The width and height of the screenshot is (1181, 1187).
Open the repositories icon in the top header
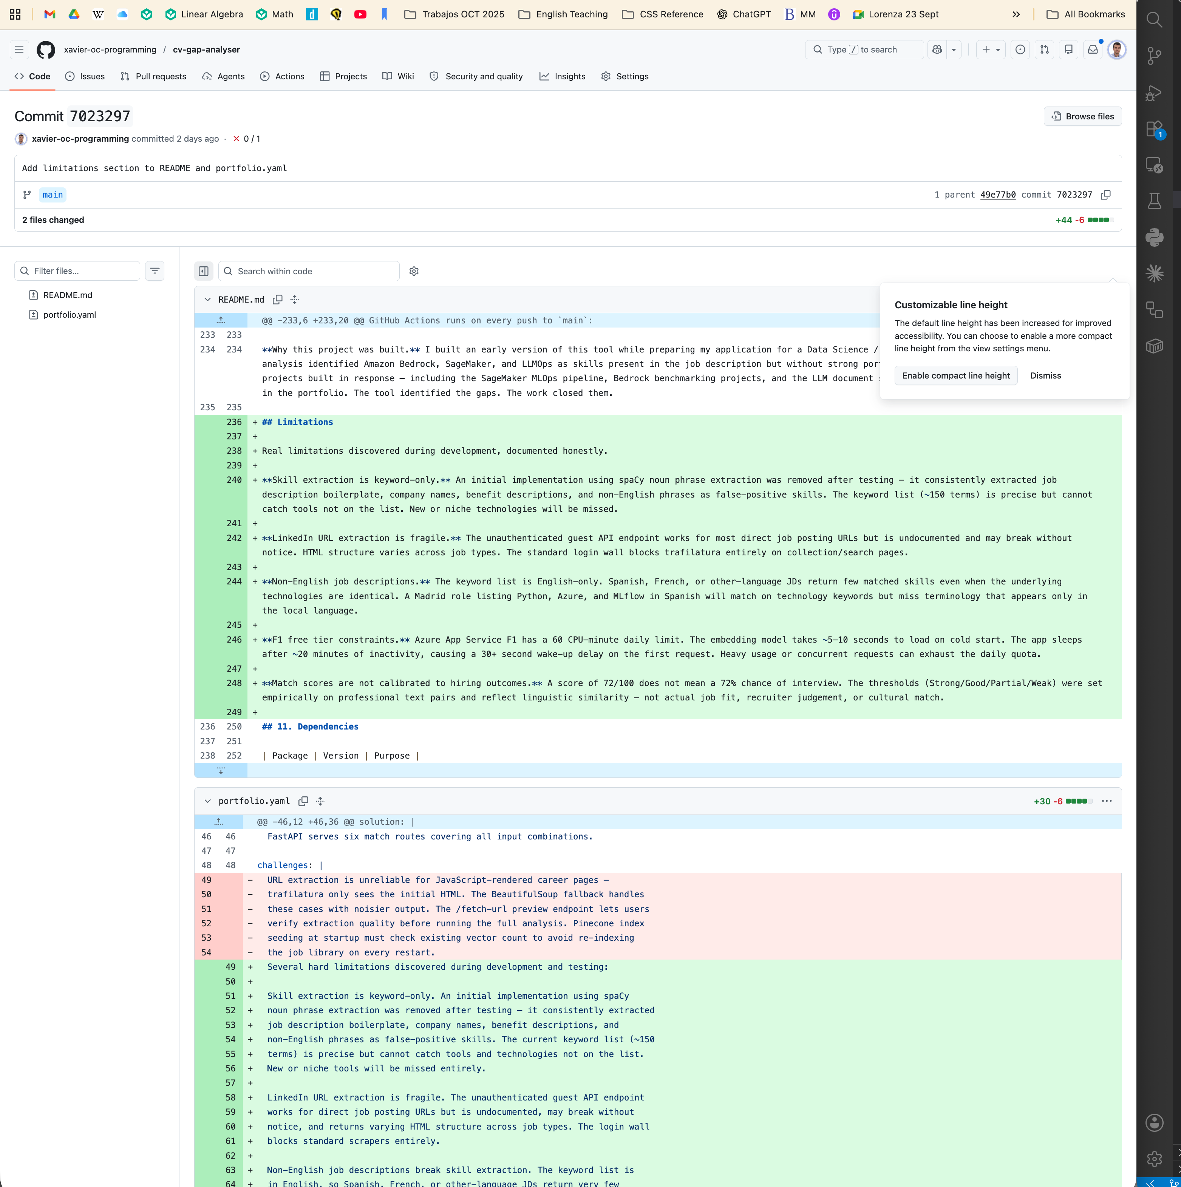point(1068,50)
